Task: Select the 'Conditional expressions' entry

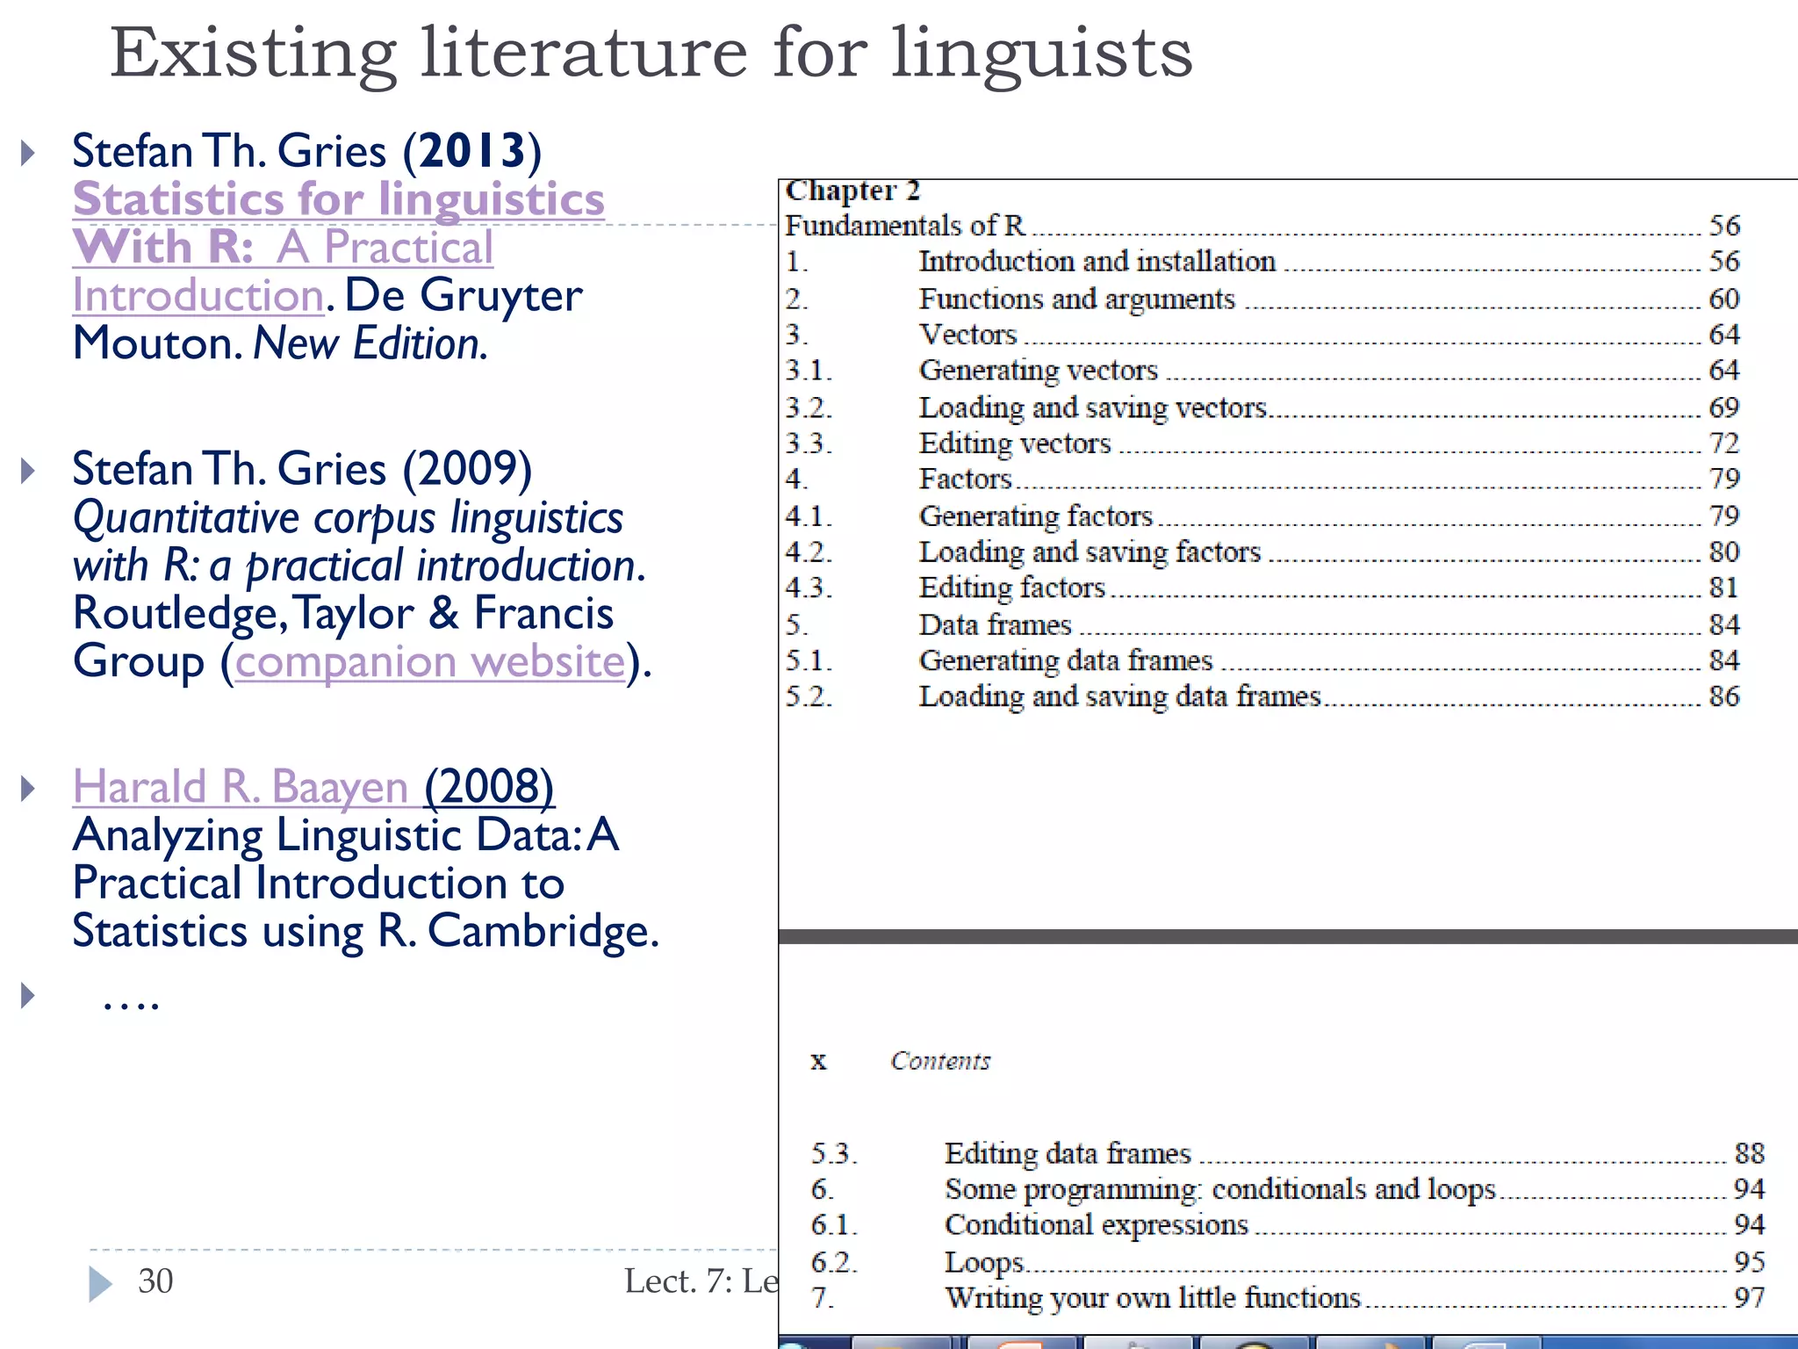Action: click(x=1288, y=1225)
